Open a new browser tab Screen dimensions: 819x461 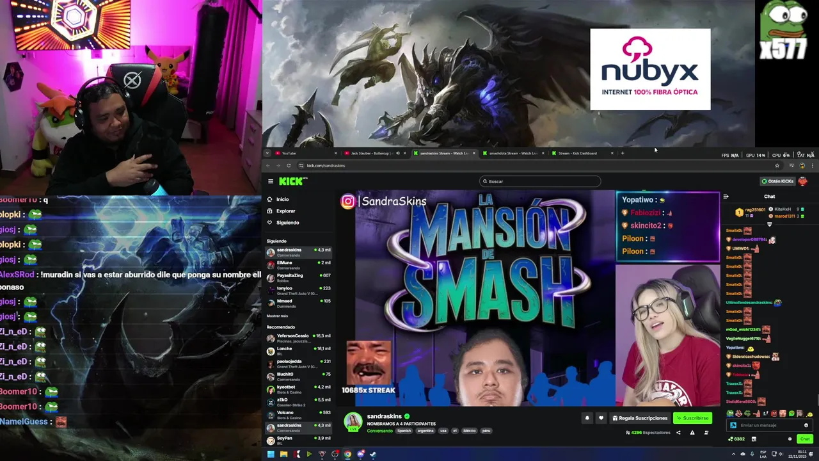pos(623,153)
